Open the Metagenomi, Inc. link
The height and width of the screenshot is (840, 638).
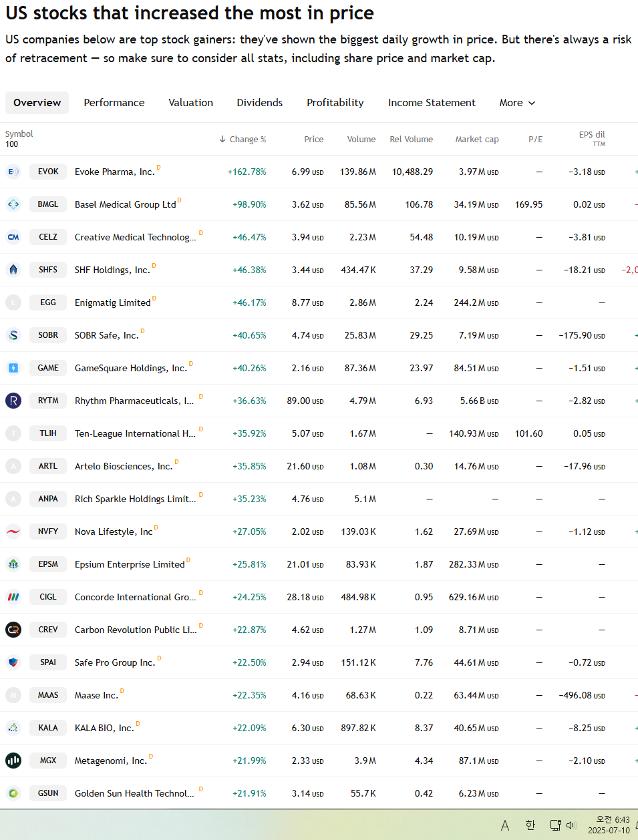point(110,761)
